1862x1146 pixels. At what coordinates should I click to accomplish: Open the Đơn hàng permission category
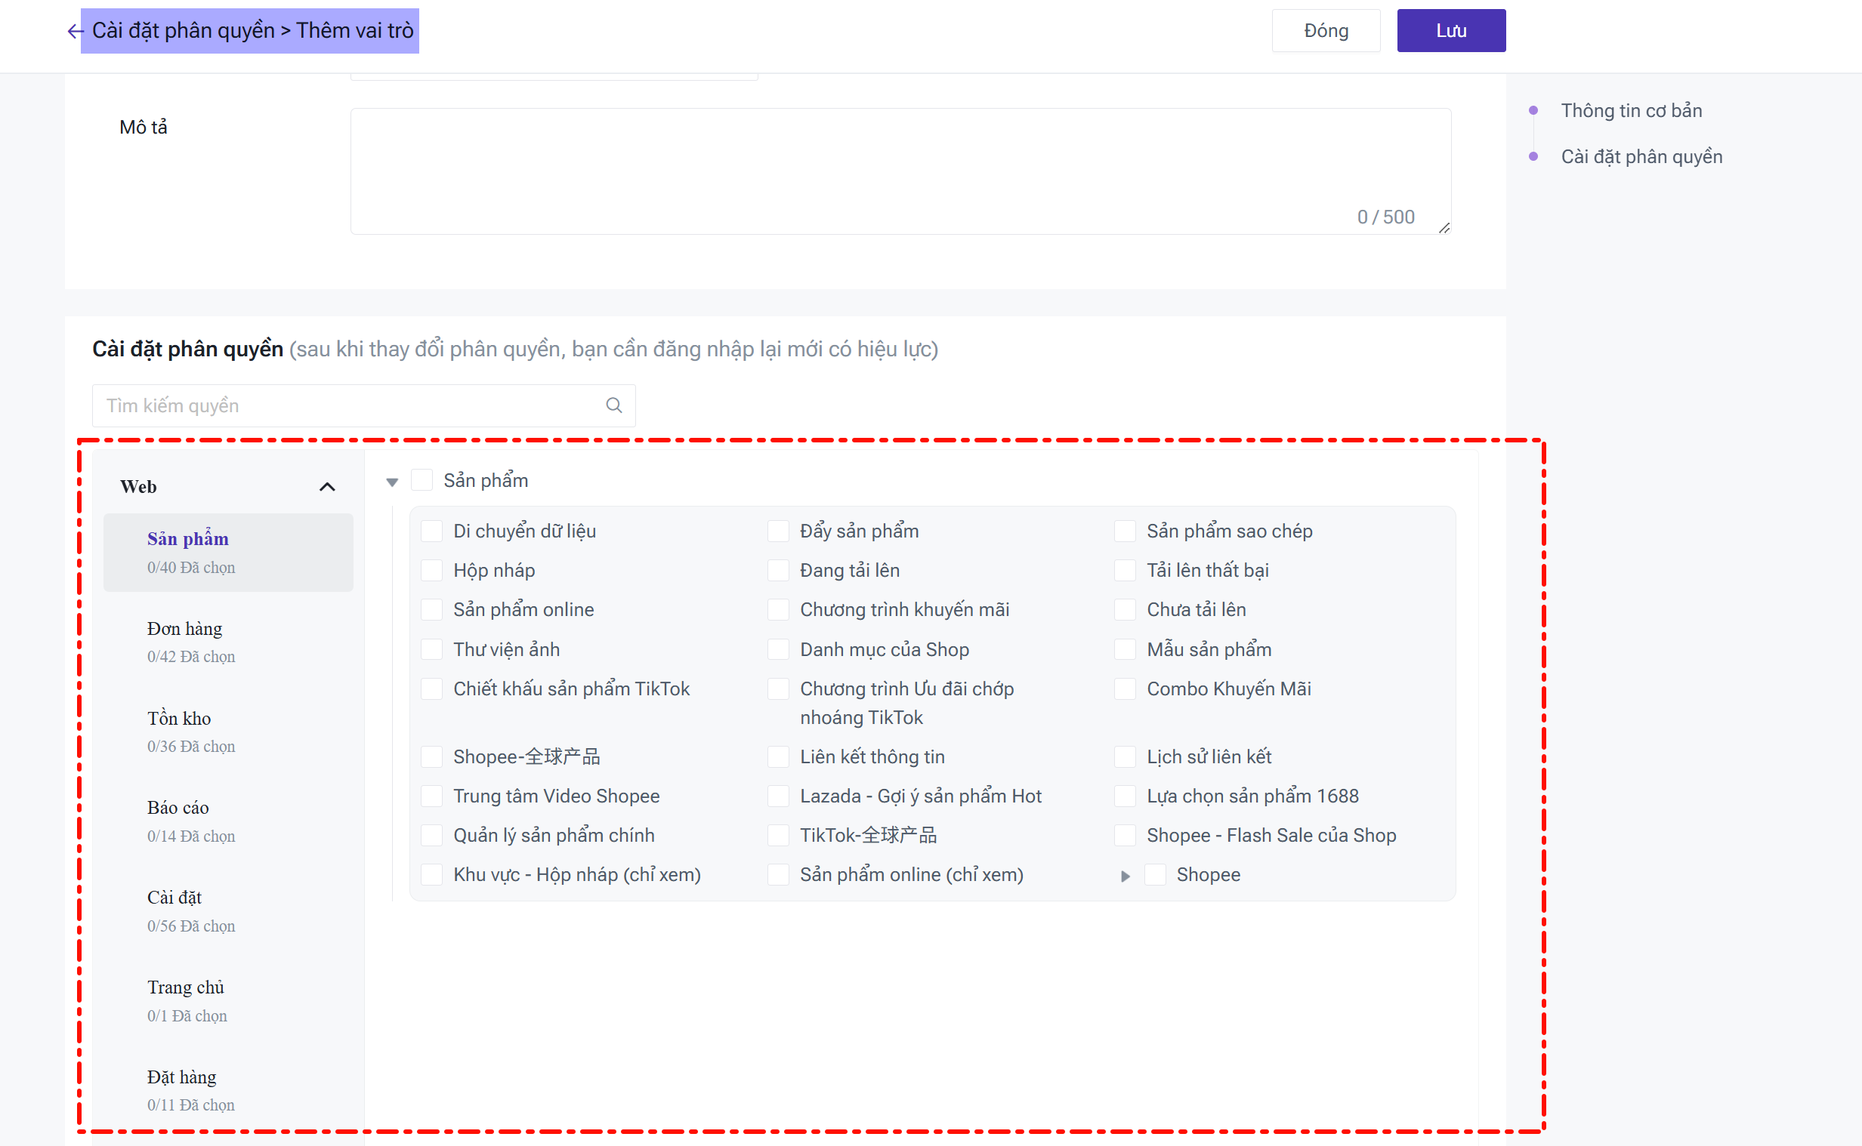click(x=185, y=629)
